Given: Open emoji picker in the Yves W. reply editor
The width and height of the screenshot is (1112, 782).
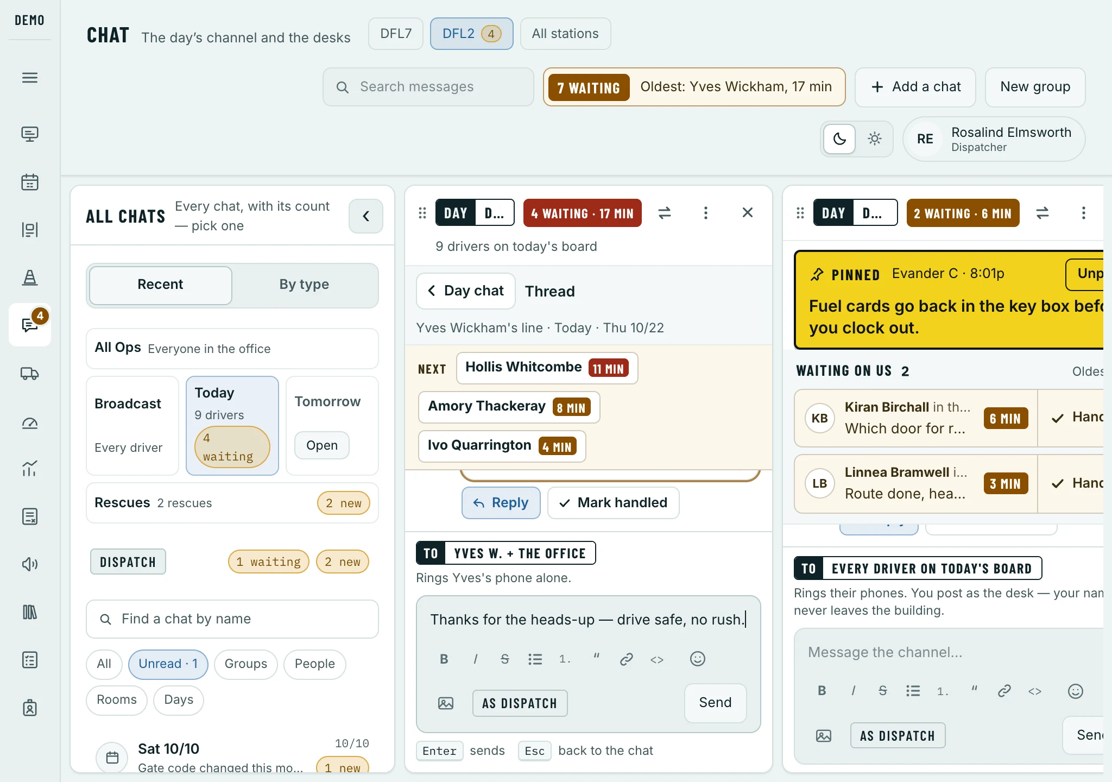Looking at the screenshot, I should [698, 659].
